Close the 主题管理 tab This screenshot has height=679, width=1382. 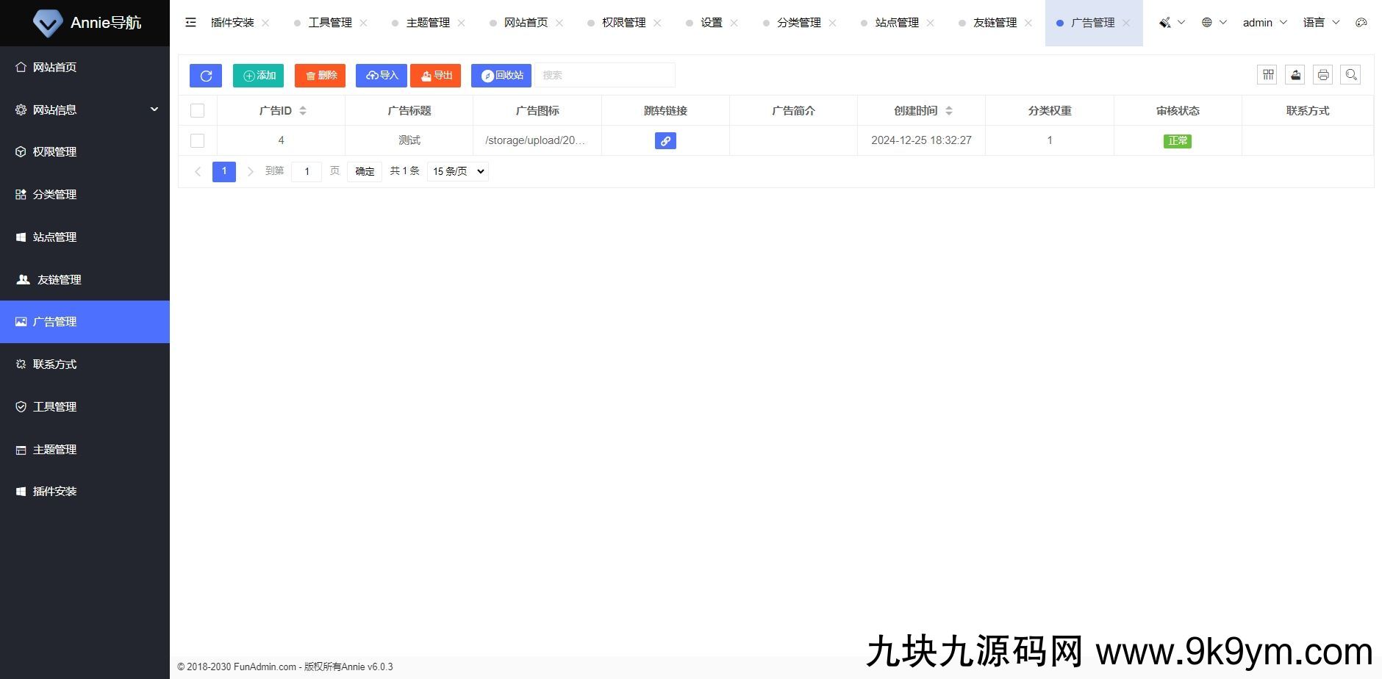pyautogui.click(x=461, y=23)
